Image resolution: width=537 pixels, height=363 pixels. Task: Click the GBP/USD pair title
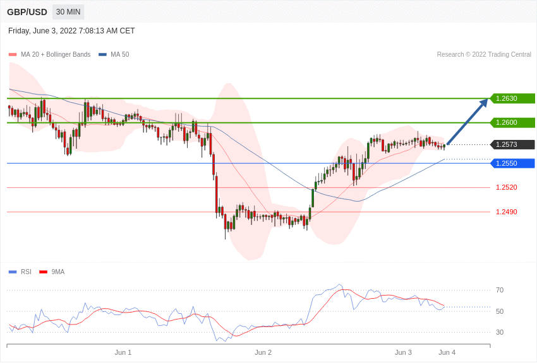click(x=27, y=12)
